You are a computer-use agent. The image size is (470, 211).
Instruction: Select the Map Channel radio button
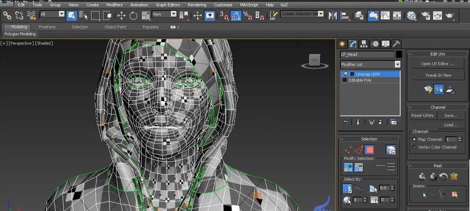point(414,139)
